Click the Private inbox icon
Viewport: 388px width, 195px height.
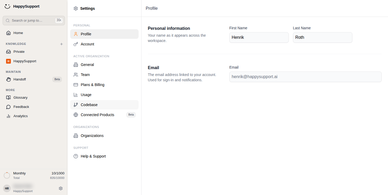8,52
